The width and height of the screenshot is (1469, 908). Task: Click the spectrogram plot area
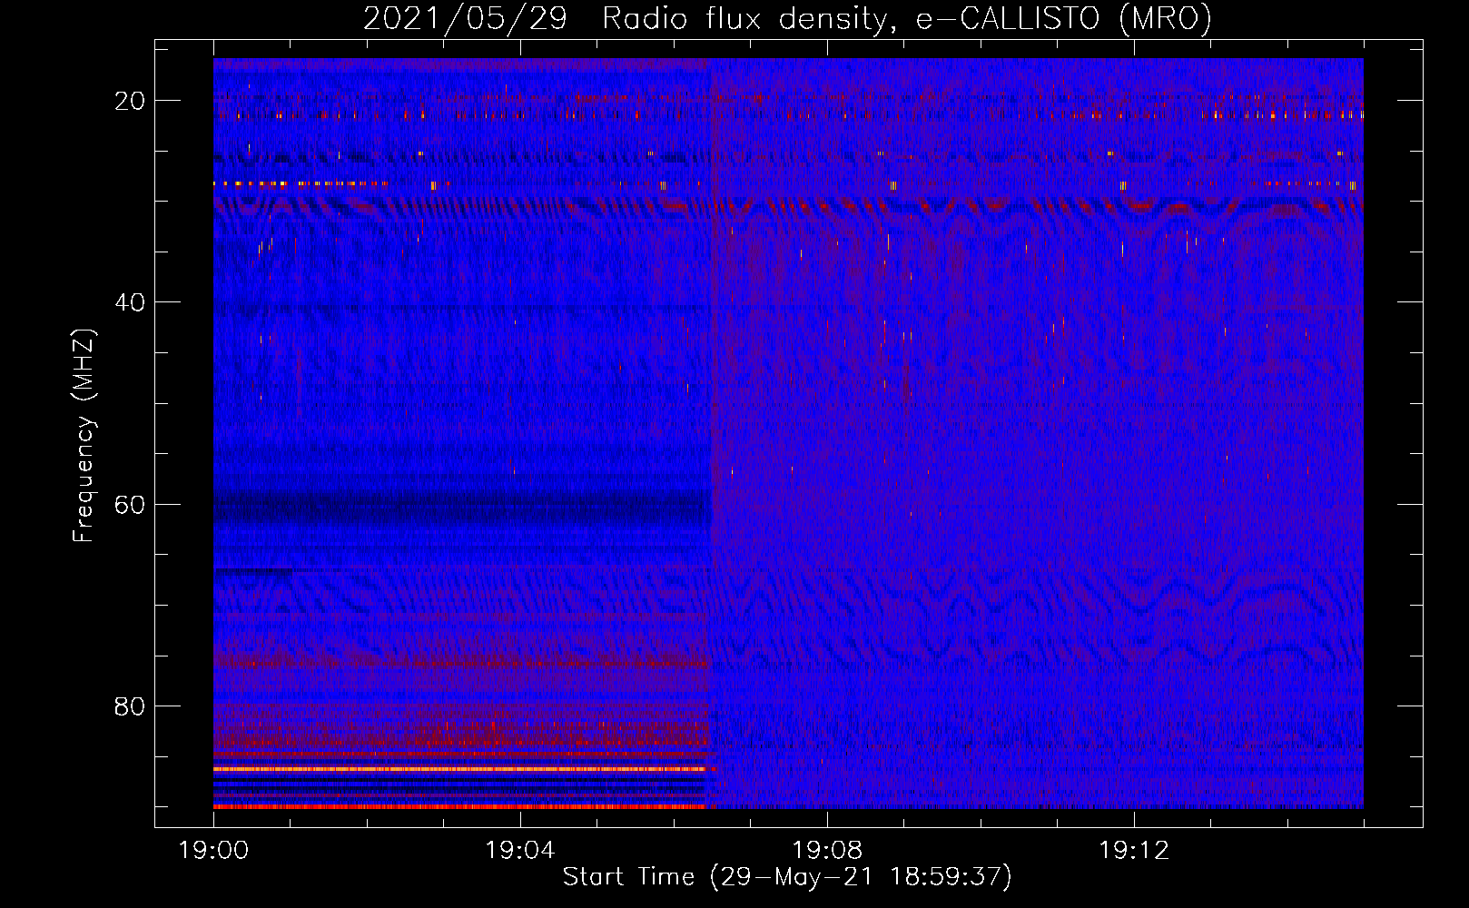[x=788, y=433]
